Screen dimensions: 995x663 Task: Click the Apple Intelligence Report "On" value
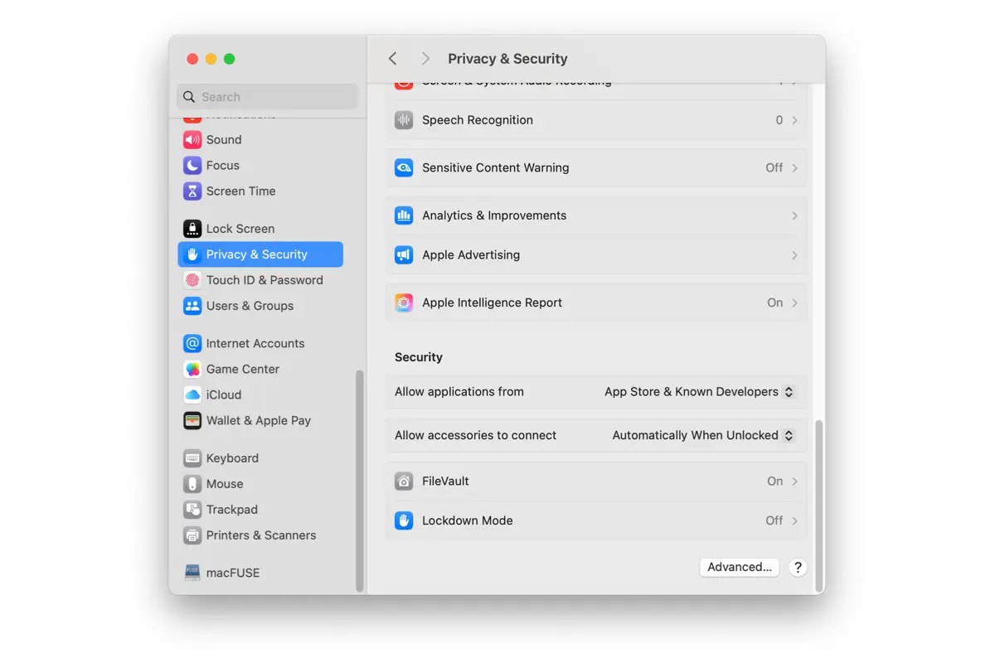[774, 302]
